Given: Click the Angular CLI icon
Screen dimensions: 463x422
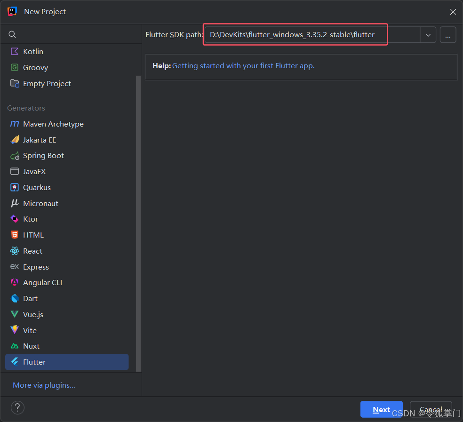Looking at the screenshot, I should (15, 282).
